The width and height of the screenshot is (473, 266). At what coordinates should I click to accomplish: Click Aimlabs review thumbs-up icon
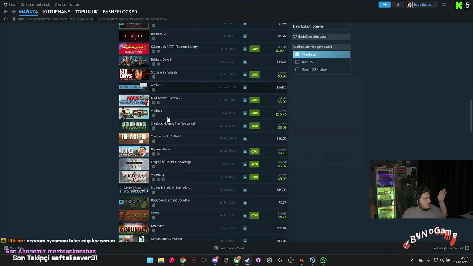click(x=245, y=88)
